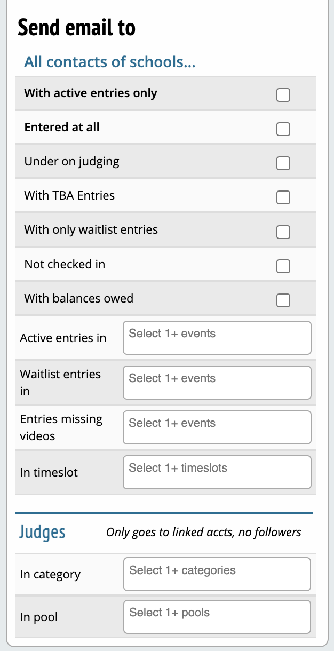This screenshot has width=334, height=651.
Task: Open the 'Active entries in' events selector
Action: coord(217,338)
